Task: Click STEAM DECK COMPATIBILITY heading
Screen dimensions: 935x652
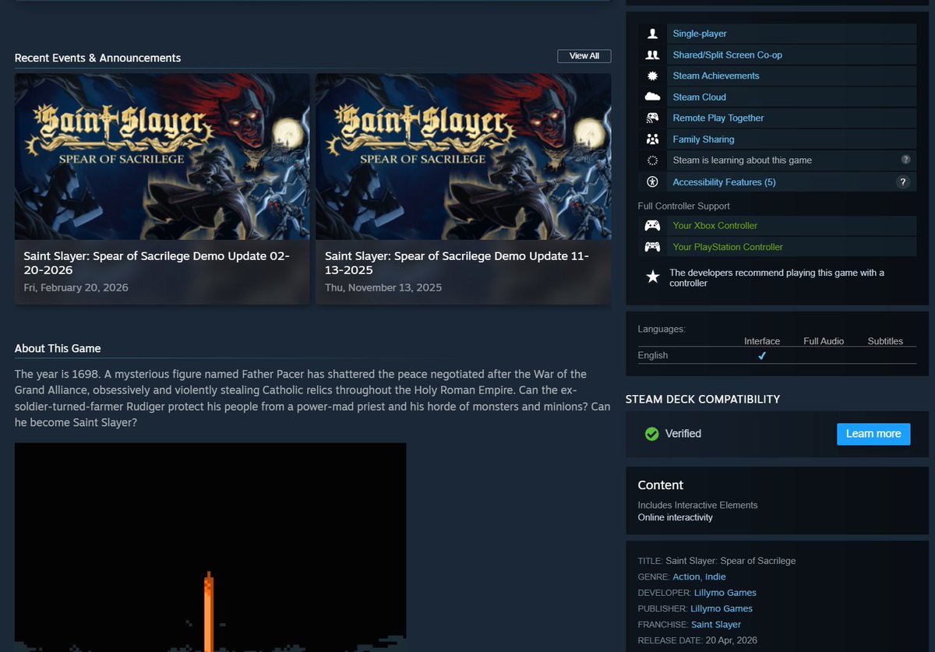Action: click(703, 399)
